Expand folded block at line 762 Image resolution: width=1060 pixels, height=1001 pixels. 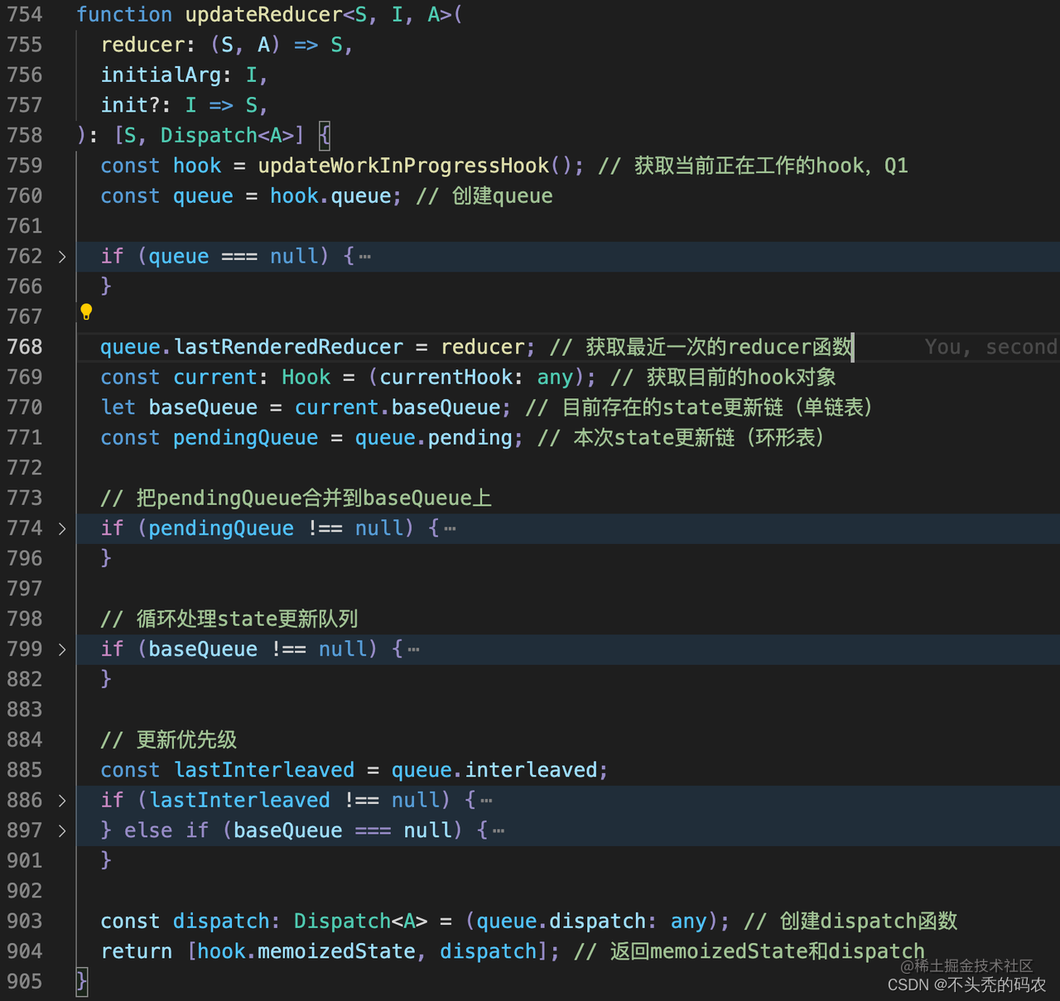tap(62, 257)
